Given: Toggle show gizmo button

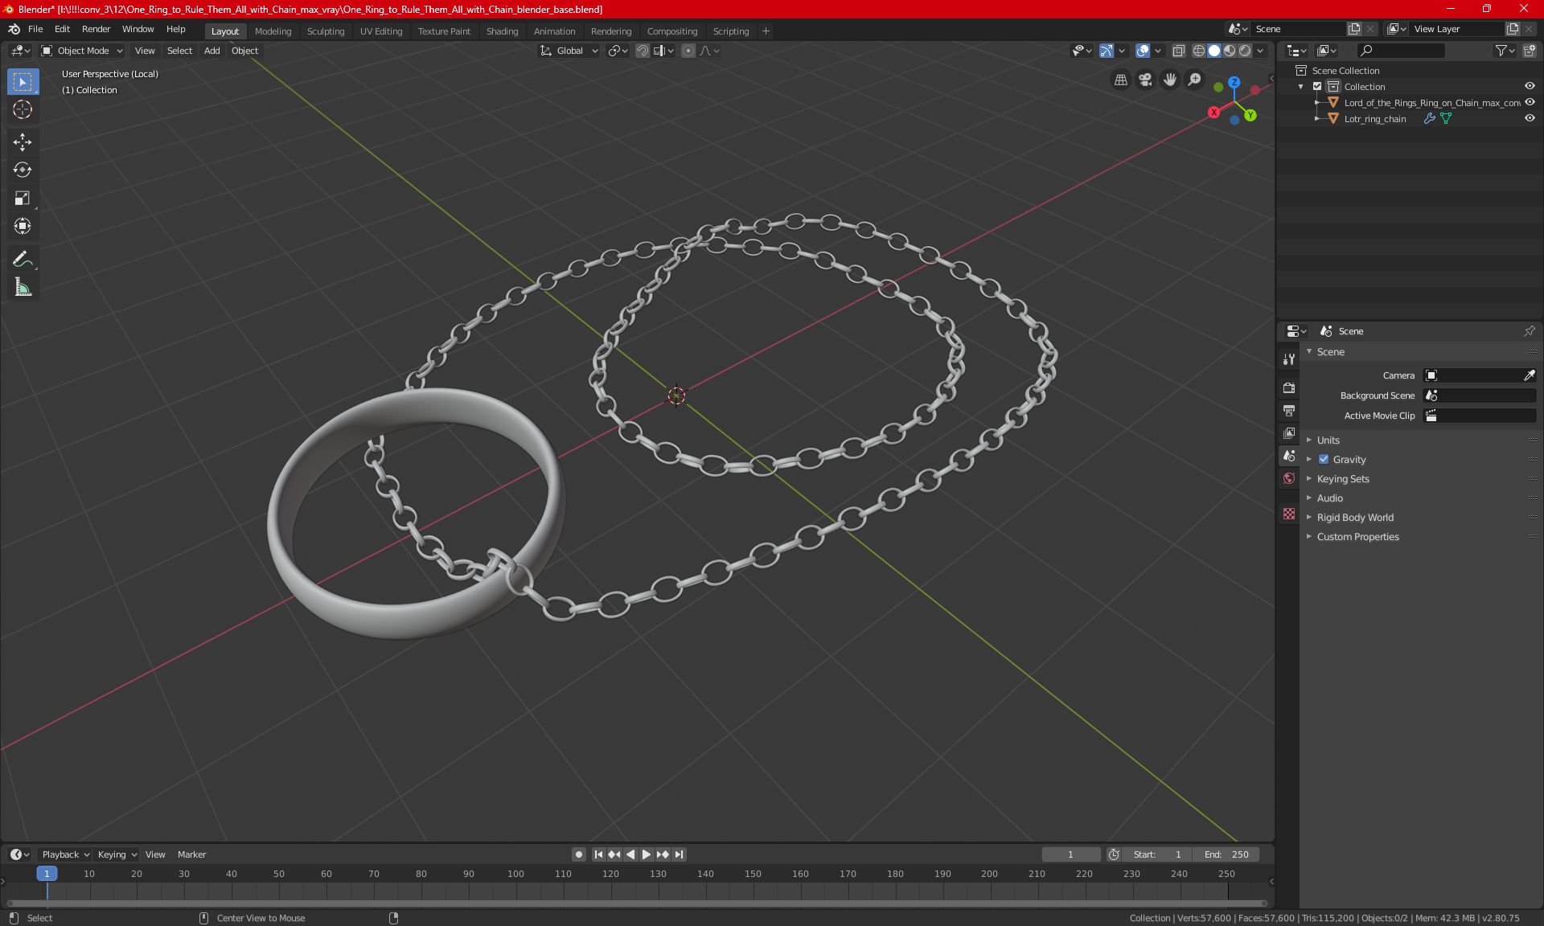Looking at the screenshot, I should (x=1107, y=51).
